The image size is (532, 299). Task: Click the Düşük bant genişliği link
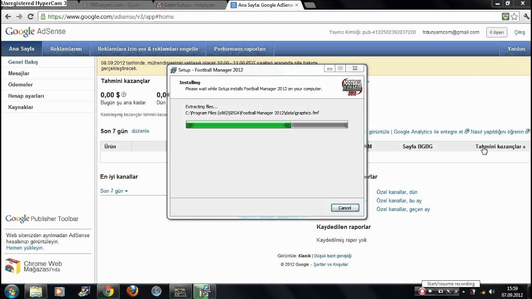(x=333, y=256)
